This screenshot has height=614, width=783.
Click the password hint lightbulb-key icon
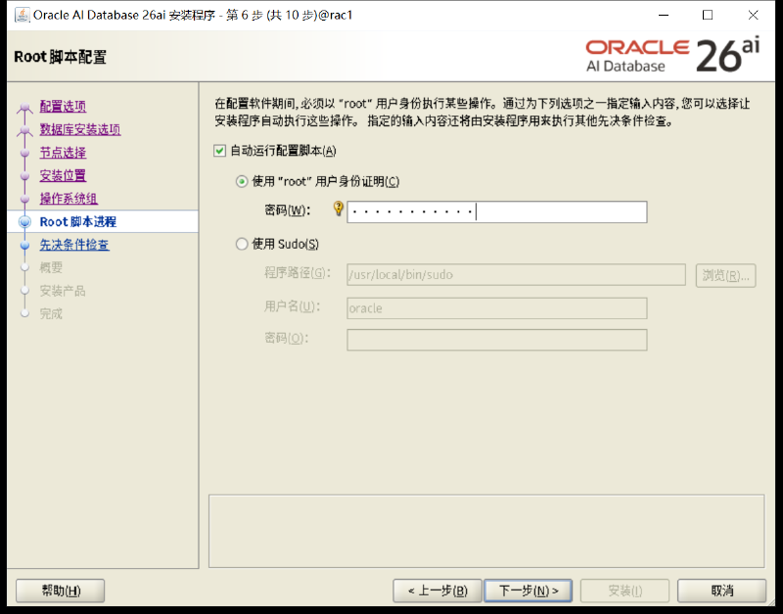(x=338, y=209)
